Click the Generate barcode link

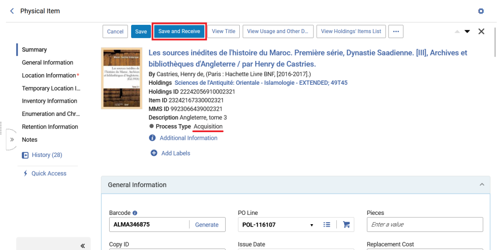pos(207,225)
